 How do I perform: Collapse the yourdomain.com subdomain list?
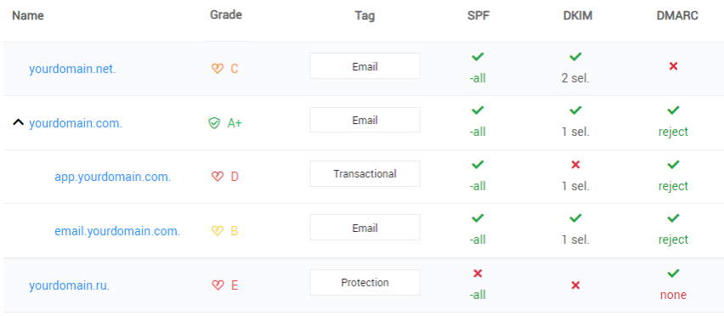(18, 122)
